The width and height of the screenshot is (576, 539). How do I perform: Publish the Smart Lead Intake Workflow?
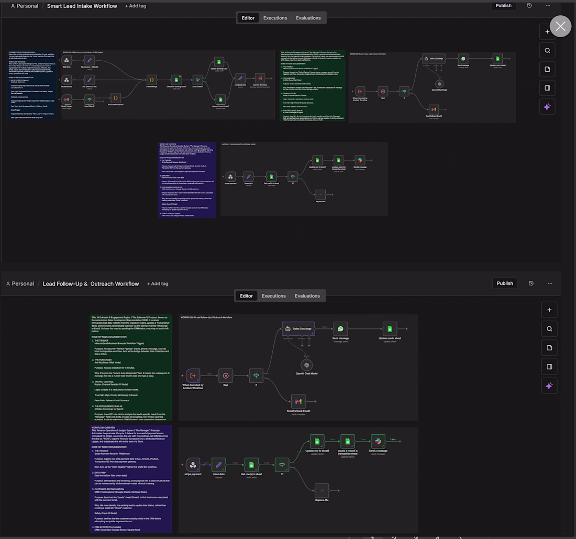point(503,6)
